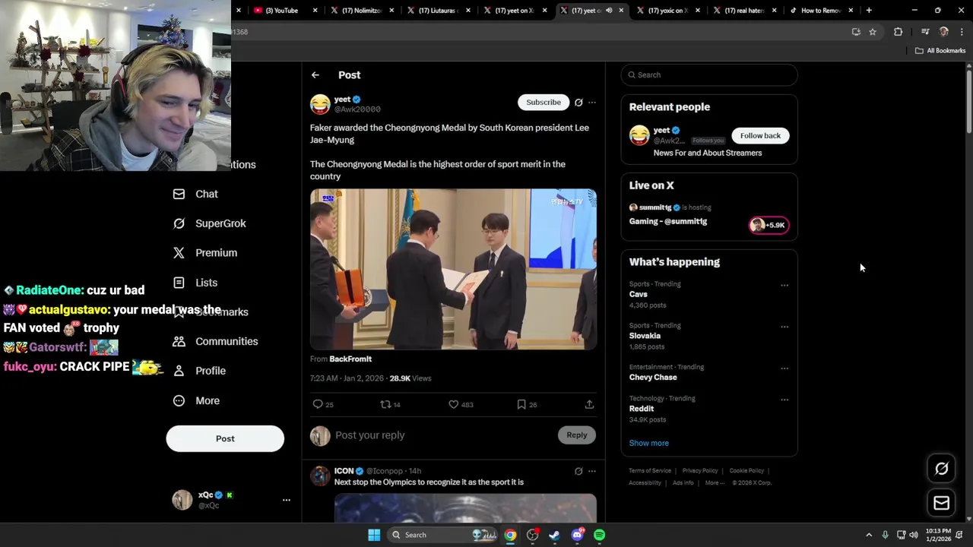Open yeet's avatar in Relevant people
Image resolution: width=973 pixels, height=547 pixels.
click(x=639, y=135)
